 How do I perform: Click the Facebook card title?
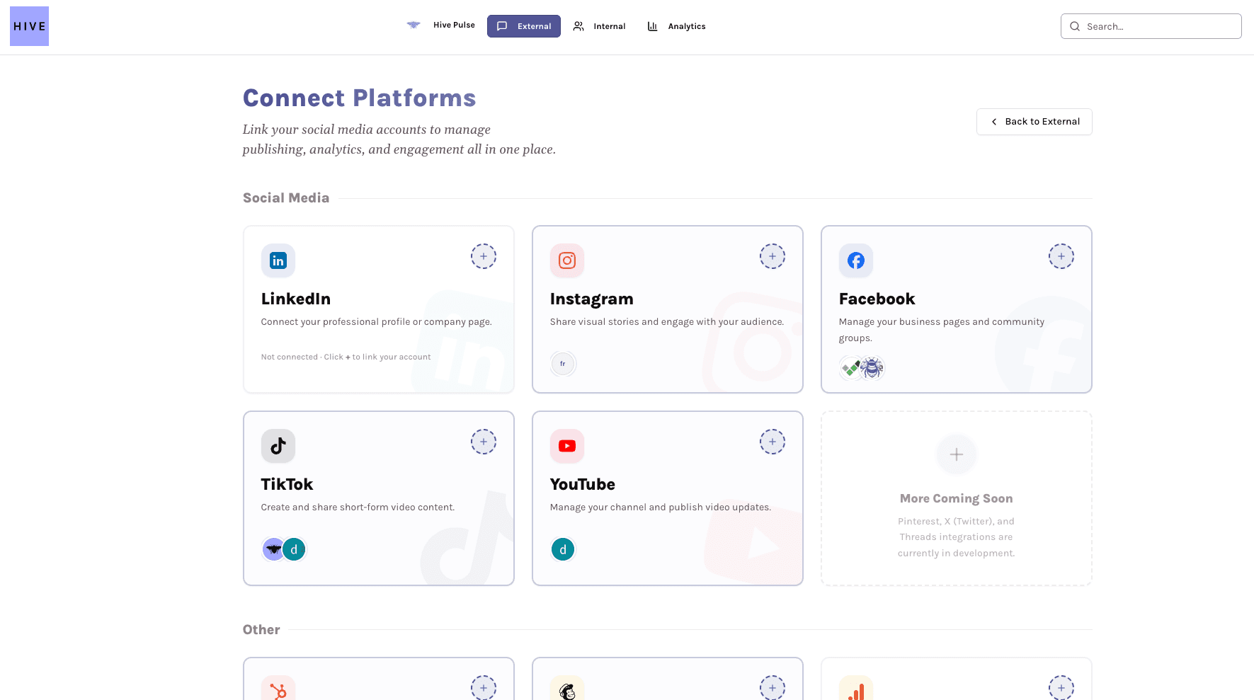click(877, 299)
